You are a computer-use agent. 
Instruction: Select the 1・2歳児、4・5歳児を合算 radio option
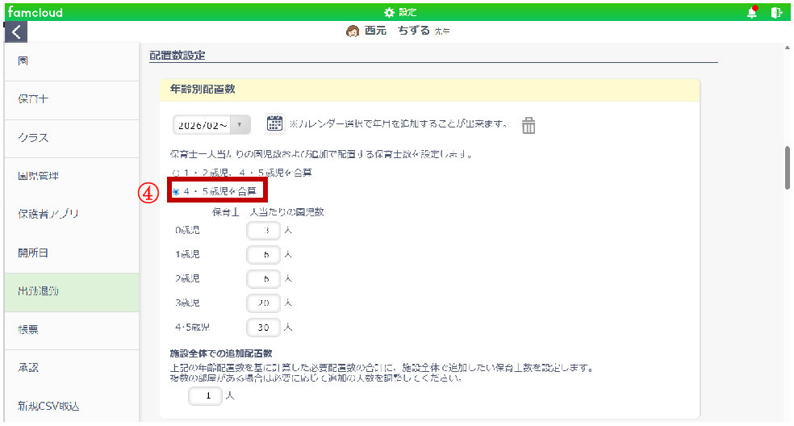click(177, 173)
